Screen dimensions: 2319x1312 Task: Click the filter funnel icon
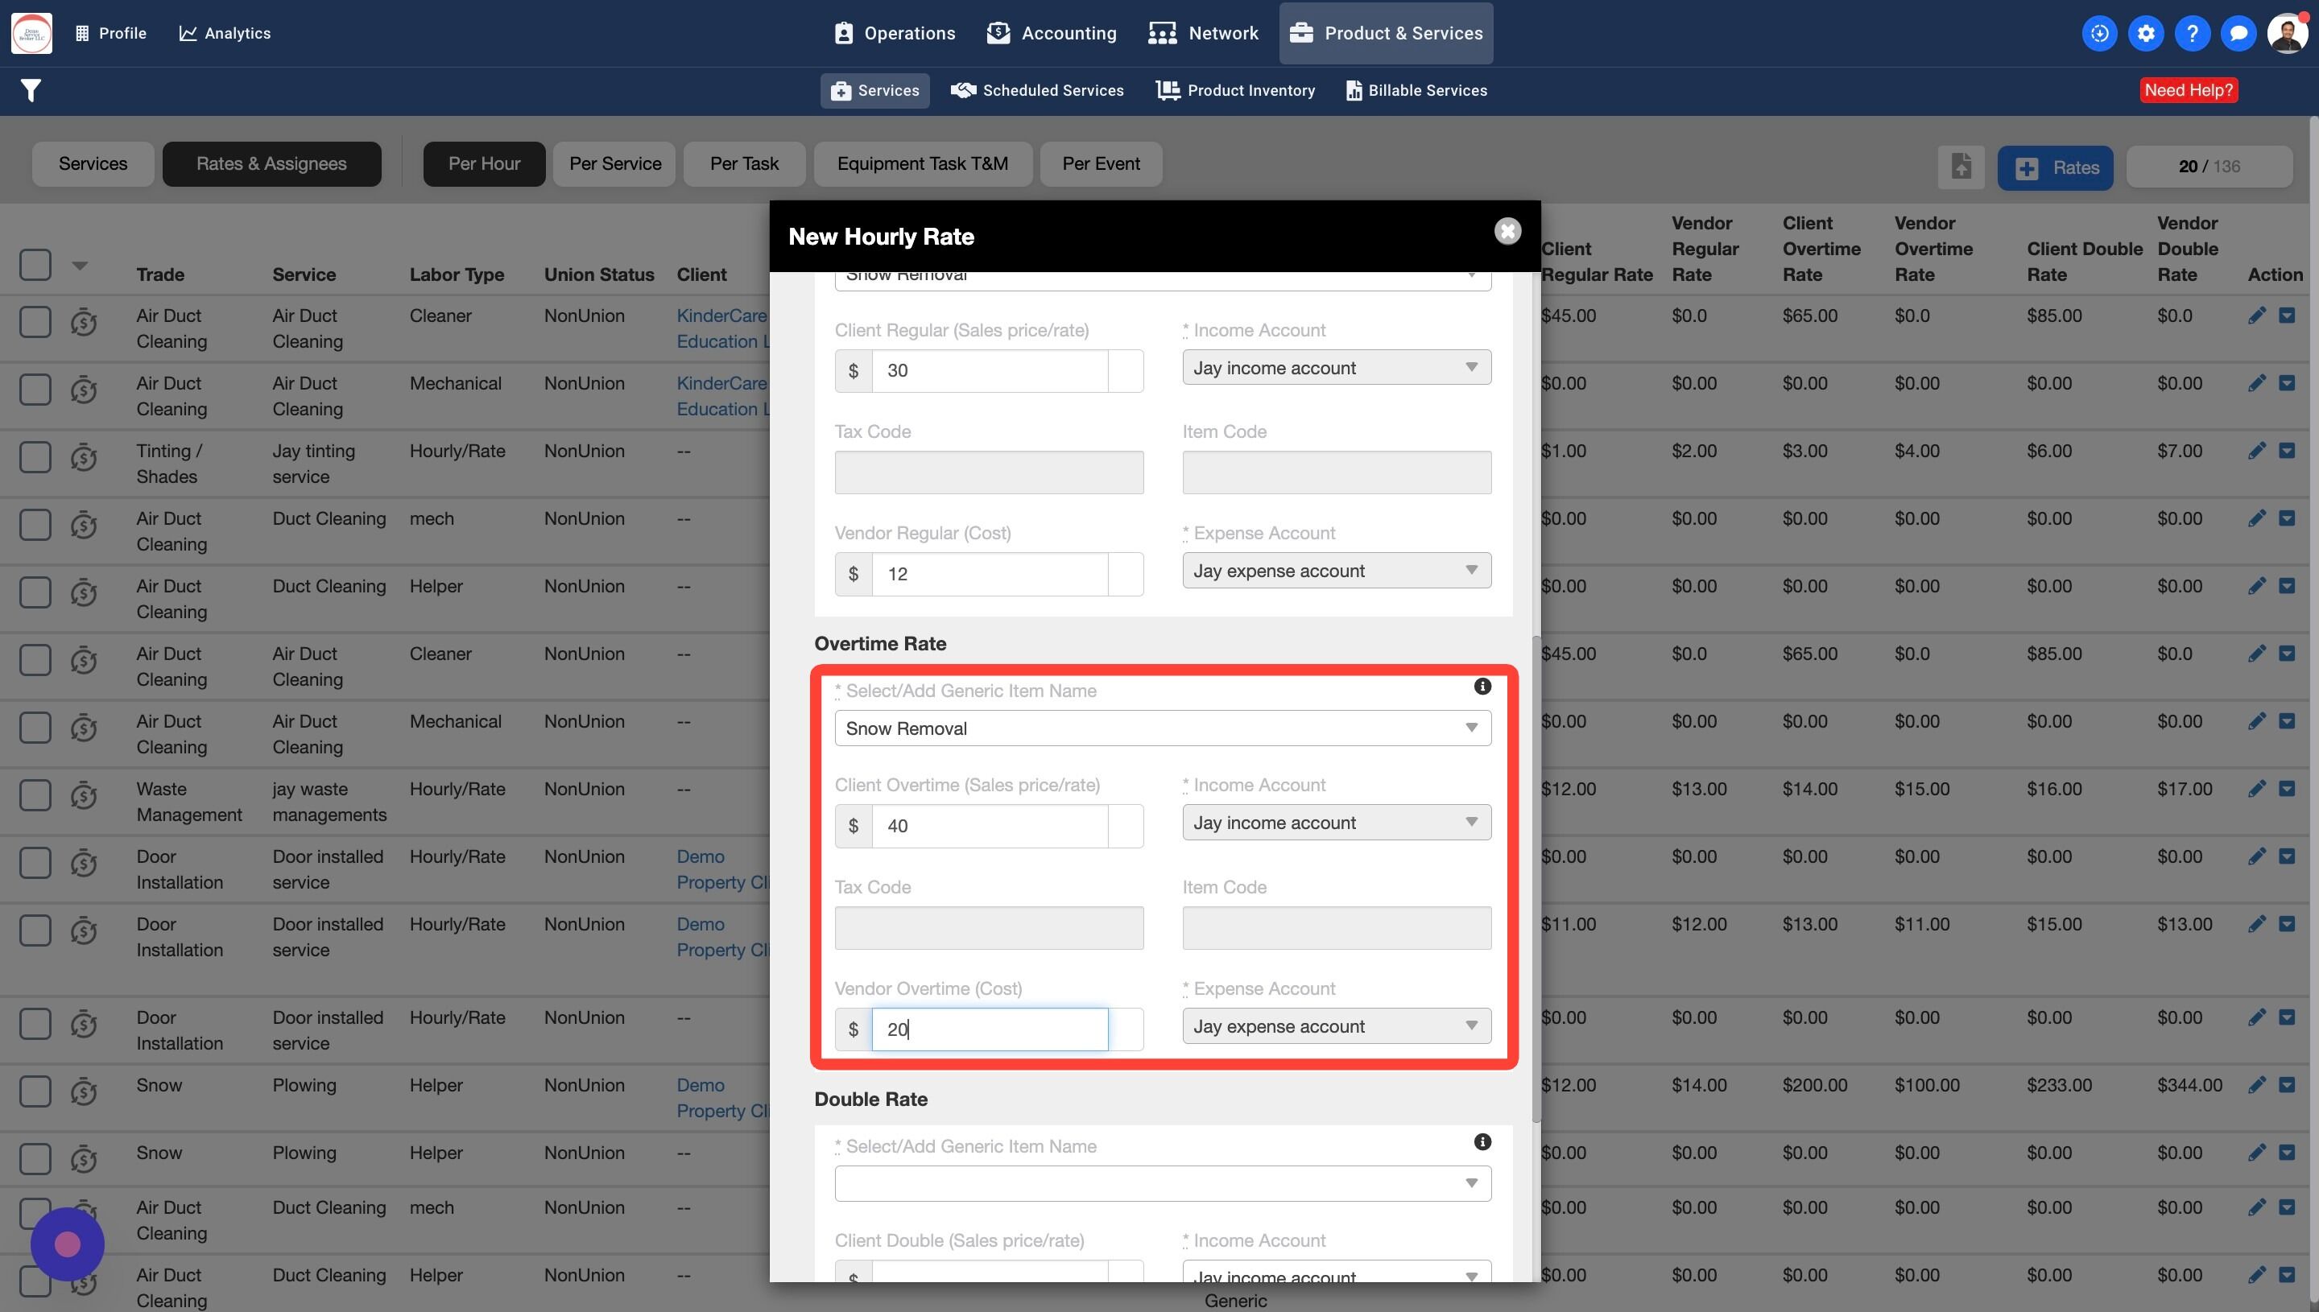coord(31,90)
